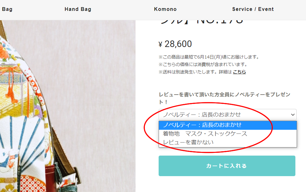This screenshot has width=306, height=192.
Task: Click the 消費税 tax included note
Action: click(x=203, y=64)
